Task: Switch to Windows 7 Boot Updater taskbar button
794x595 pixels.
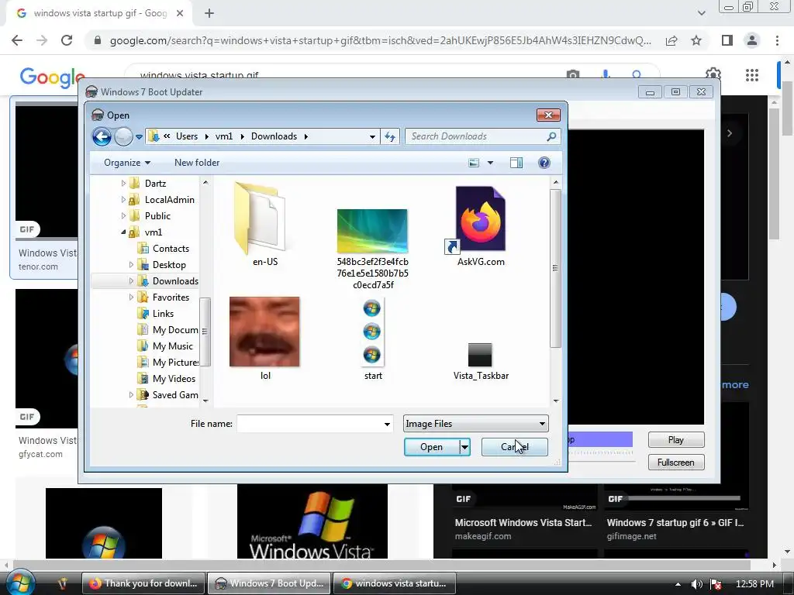Action: (x=269, y=583)
